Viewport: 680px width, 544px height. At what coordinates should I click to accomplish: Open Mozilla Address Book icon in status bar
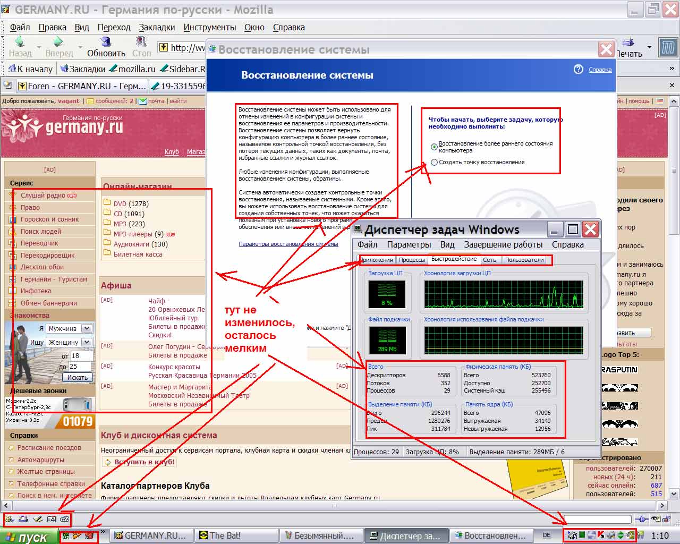coord(51,519)
